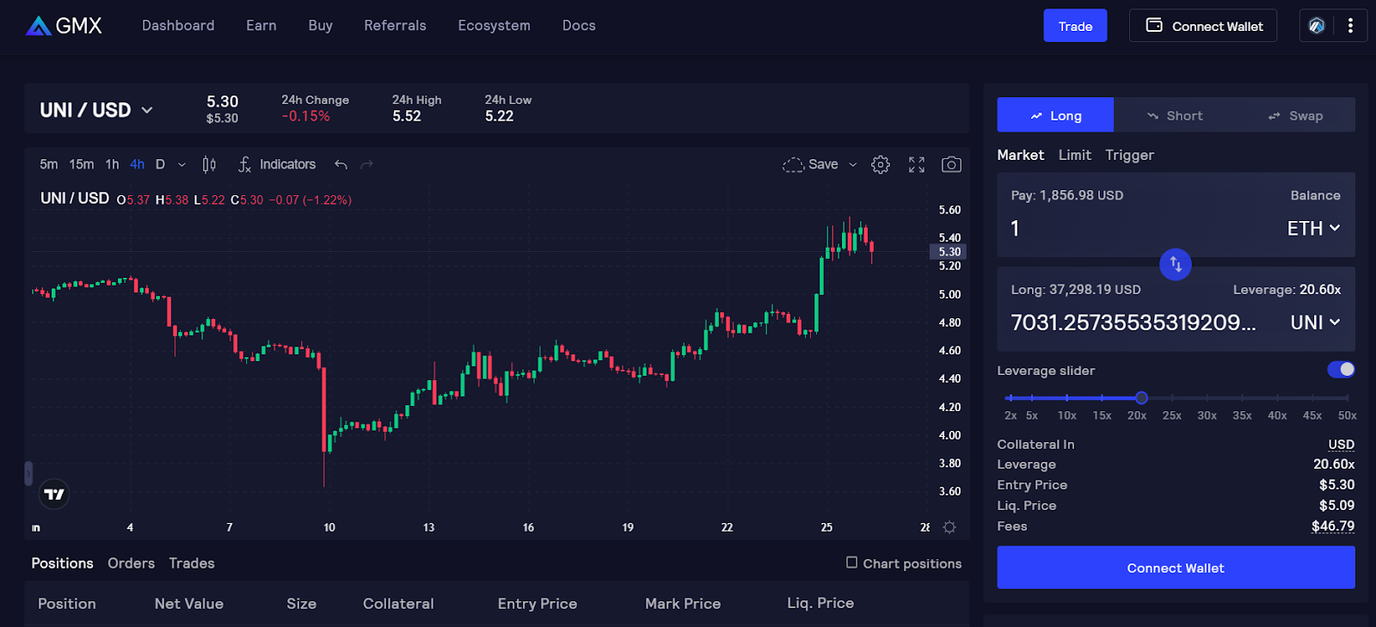
Task: Select the Market order type
Action: (x=1021, y=155)
